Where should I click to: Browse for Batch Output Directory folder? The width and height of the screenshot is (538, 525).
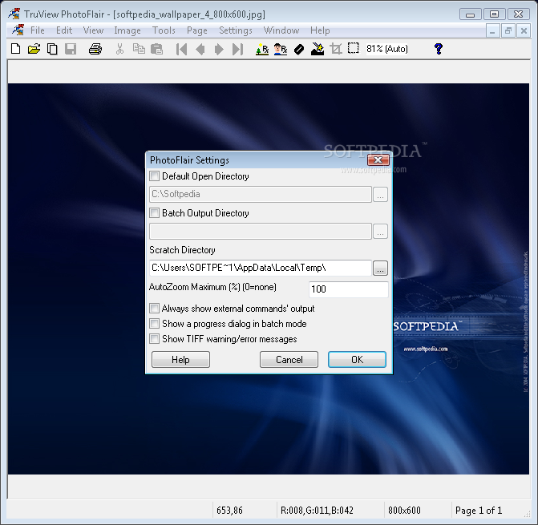(380, 231)
